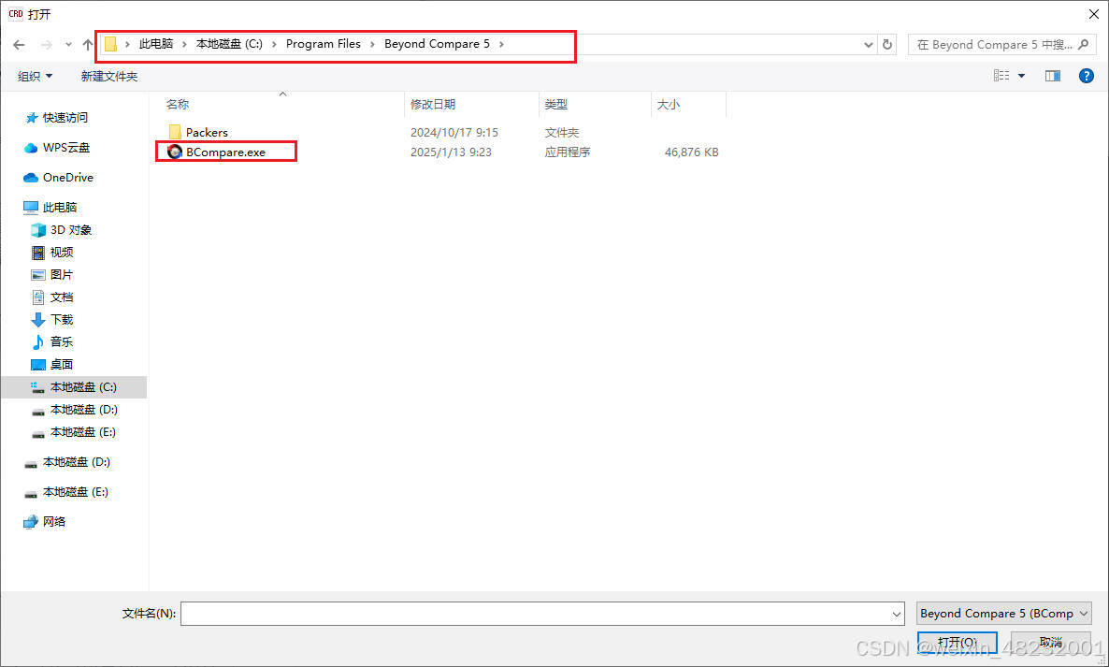Open WPS云盘 in the sidebar
The height and width of the screenshot is (667, 1109).
coord(66,148)
